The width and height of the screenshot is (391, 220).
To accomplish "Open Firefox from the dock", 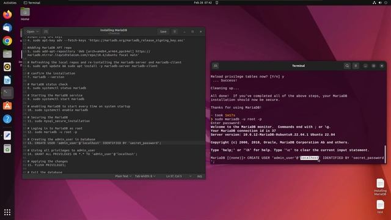I will (x=7, y=15).
